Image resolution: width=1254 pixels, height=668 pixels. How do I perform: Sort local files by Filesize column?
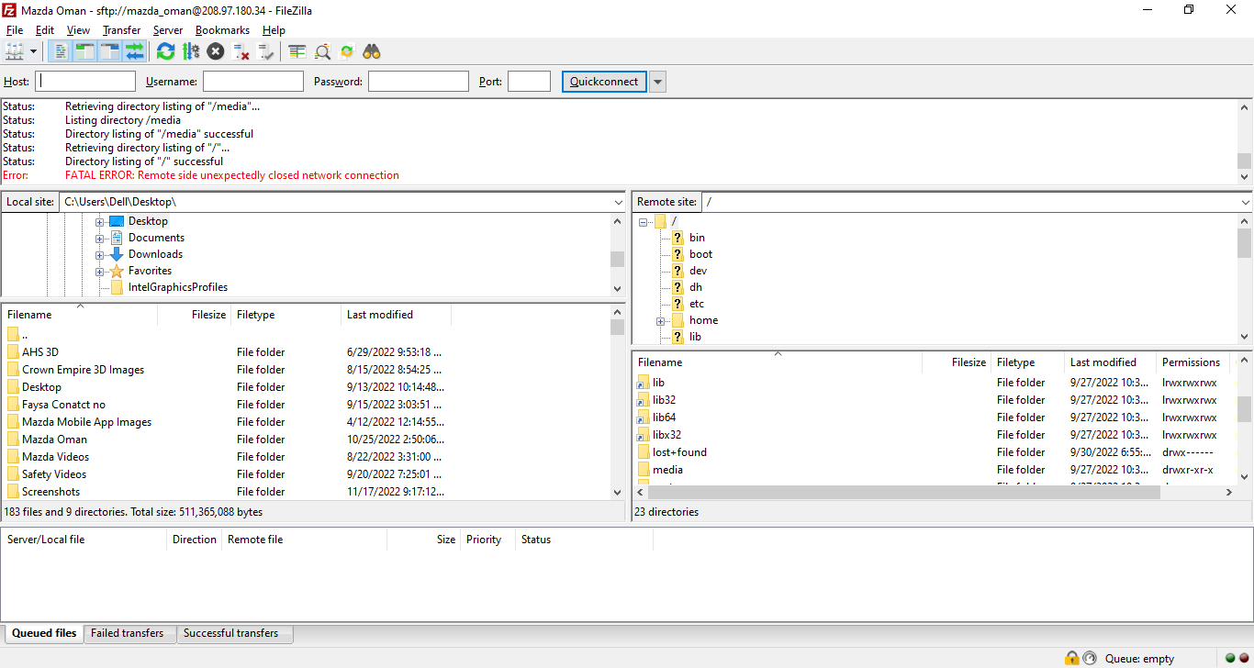pyautogui.click(x=194, y=315)
